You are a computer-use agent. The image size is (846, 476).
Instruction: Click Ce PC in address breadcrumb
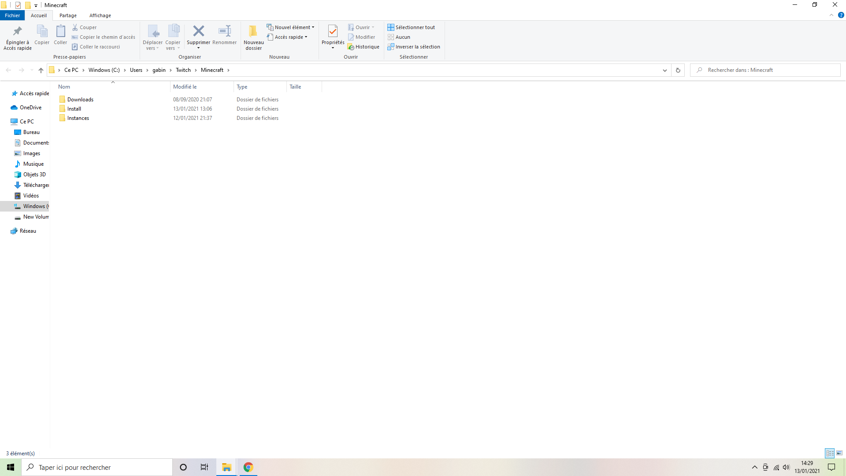71,70
